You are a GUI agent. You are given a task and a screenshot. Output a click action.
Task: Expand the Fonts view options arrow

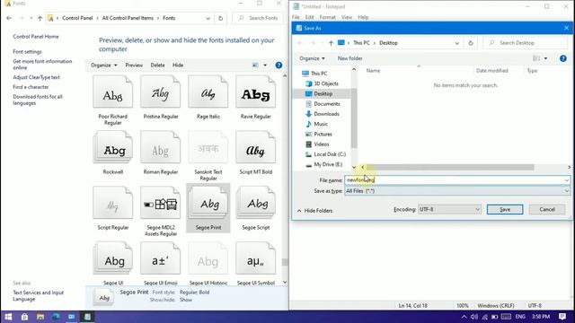265,65
